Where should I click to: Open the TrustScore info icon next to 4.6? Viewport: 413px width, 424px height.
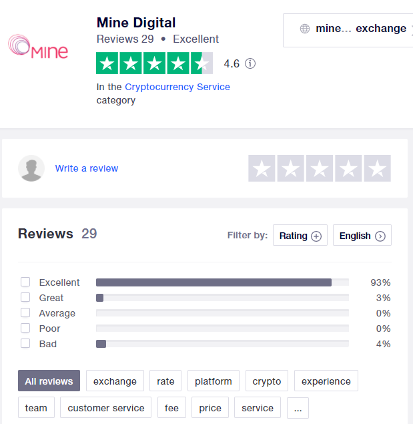pyautogui.click(x=250, y=63)
